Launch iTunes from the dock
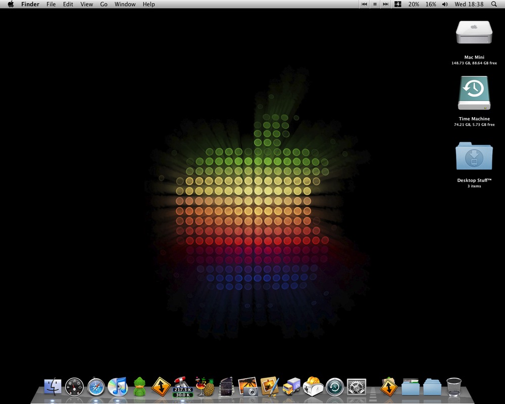This screenshot has height=404, width=505. tap(118, 387)
